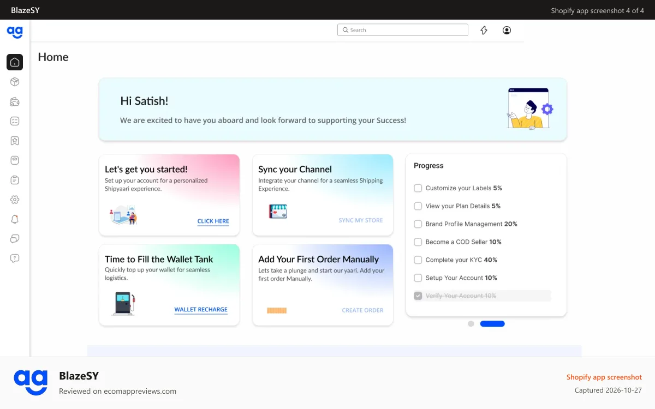Open the notifications bell icon
This screenshot has height=409, width=655.
(x=15, y=219)
